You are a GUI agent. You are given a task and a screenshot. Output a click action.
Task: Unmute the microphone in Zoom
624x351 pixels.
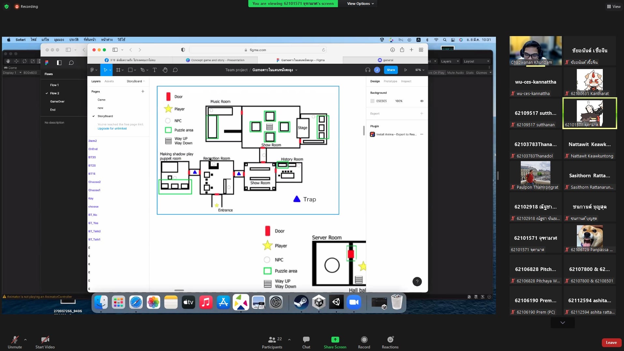coord(15,342)
